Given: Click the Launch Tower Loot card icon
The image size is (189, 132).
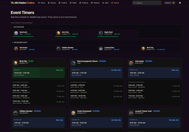Looking at the screenshot, I should click(131, 113).
